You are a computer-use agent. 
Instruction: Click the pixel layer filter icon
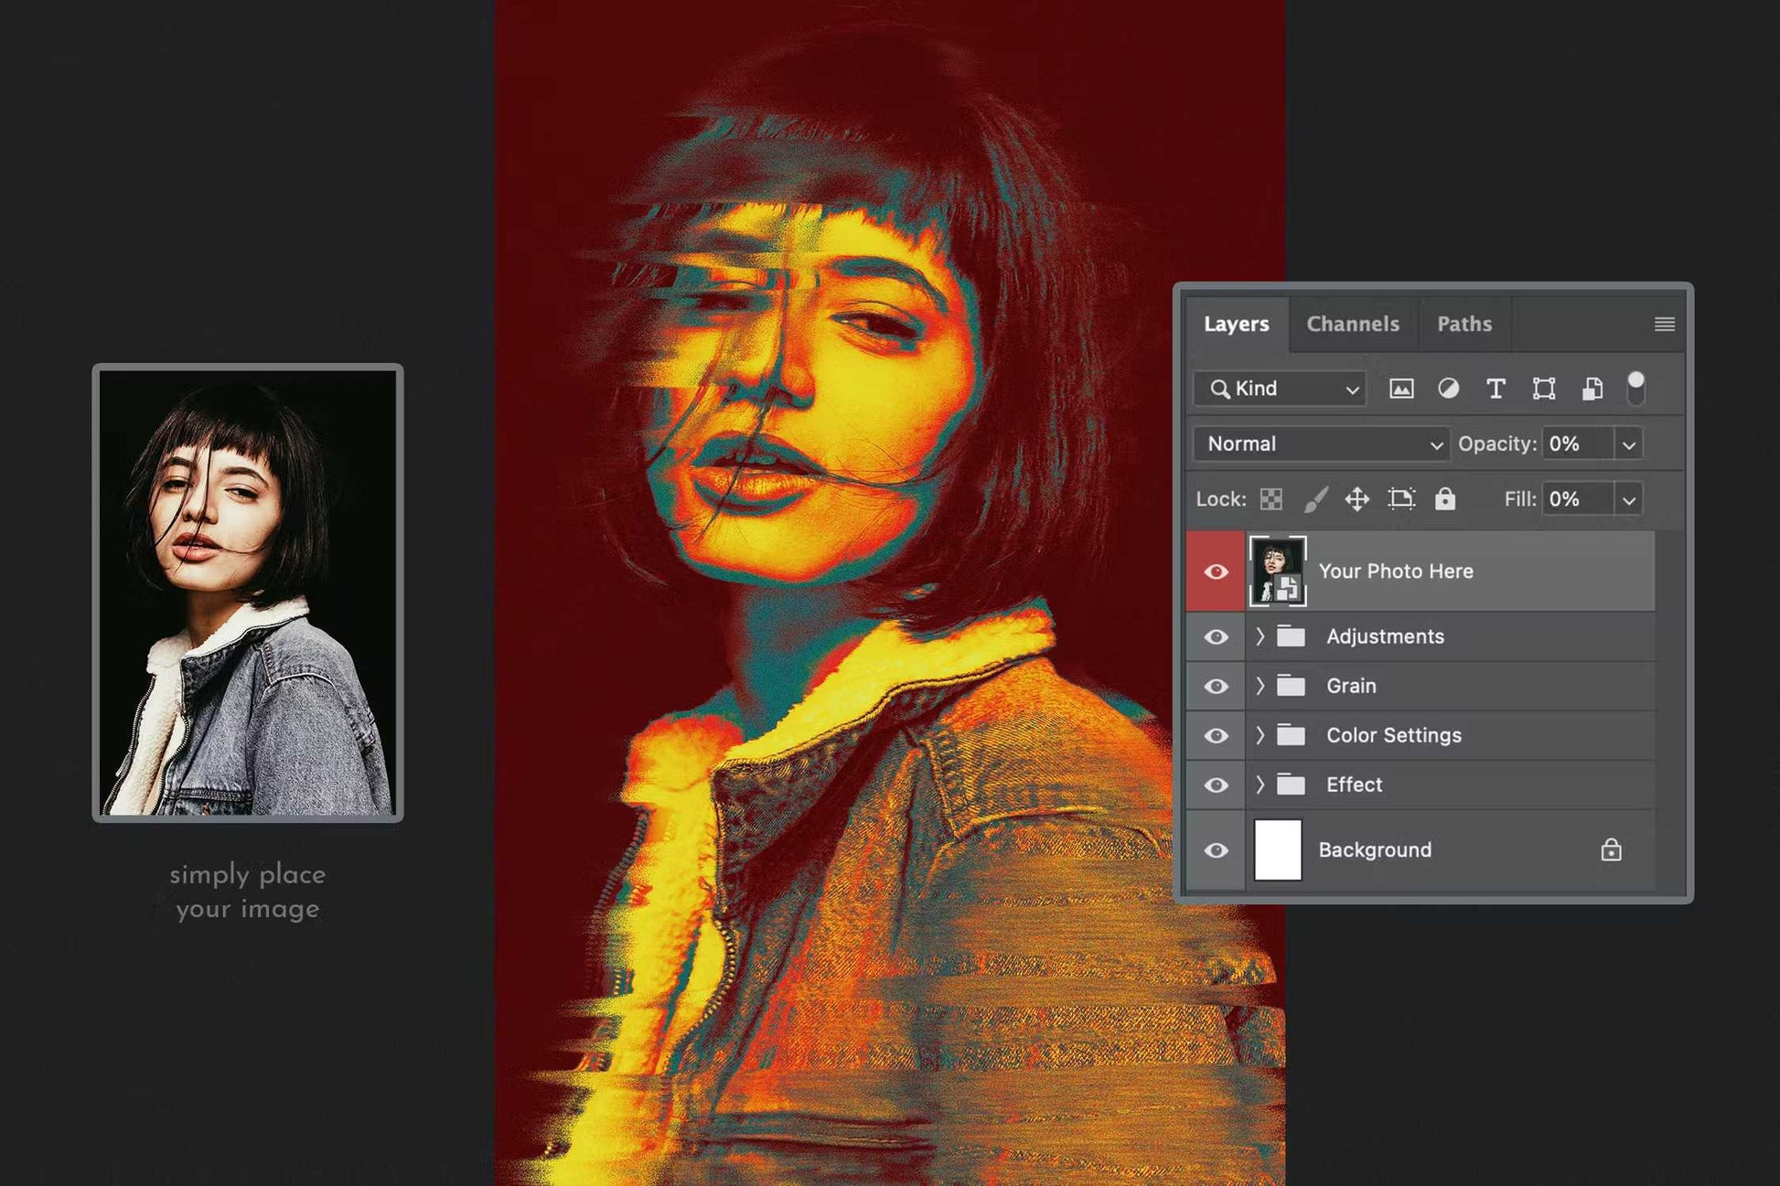point(1400,389)
